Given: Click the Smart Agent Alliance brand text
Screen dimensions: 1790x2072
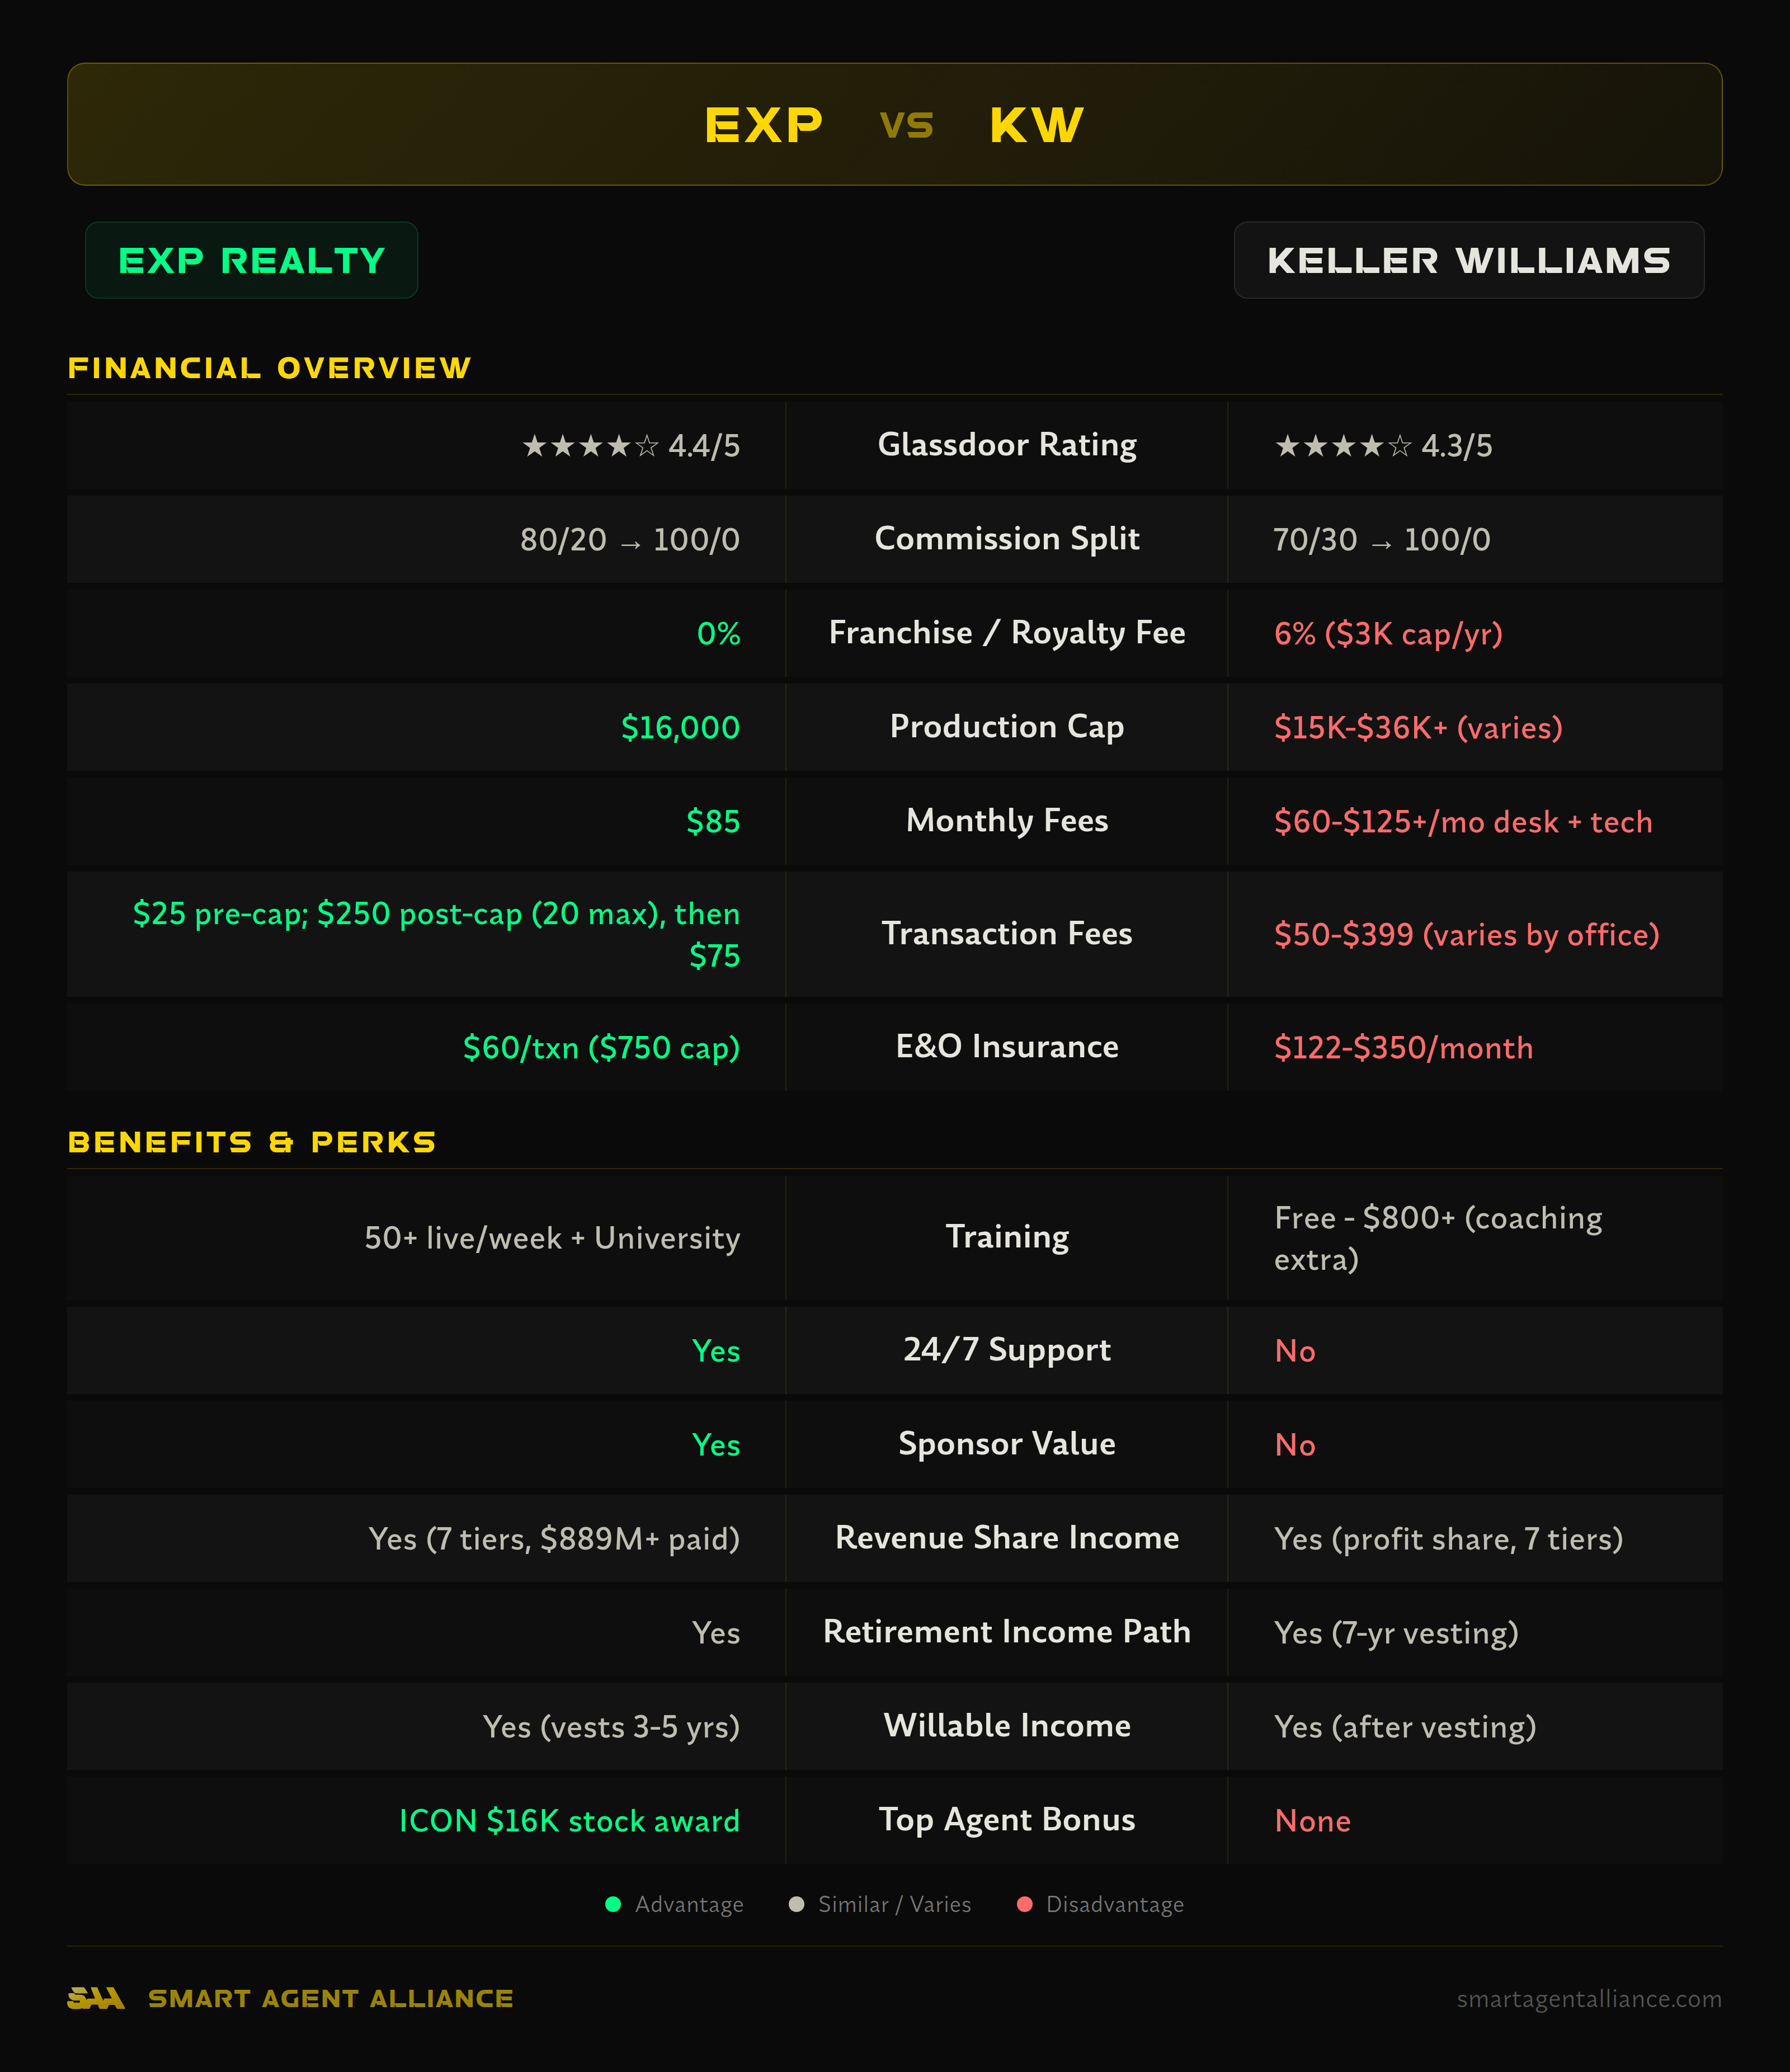Looking at the screenshot, I should coord(330,1998).
